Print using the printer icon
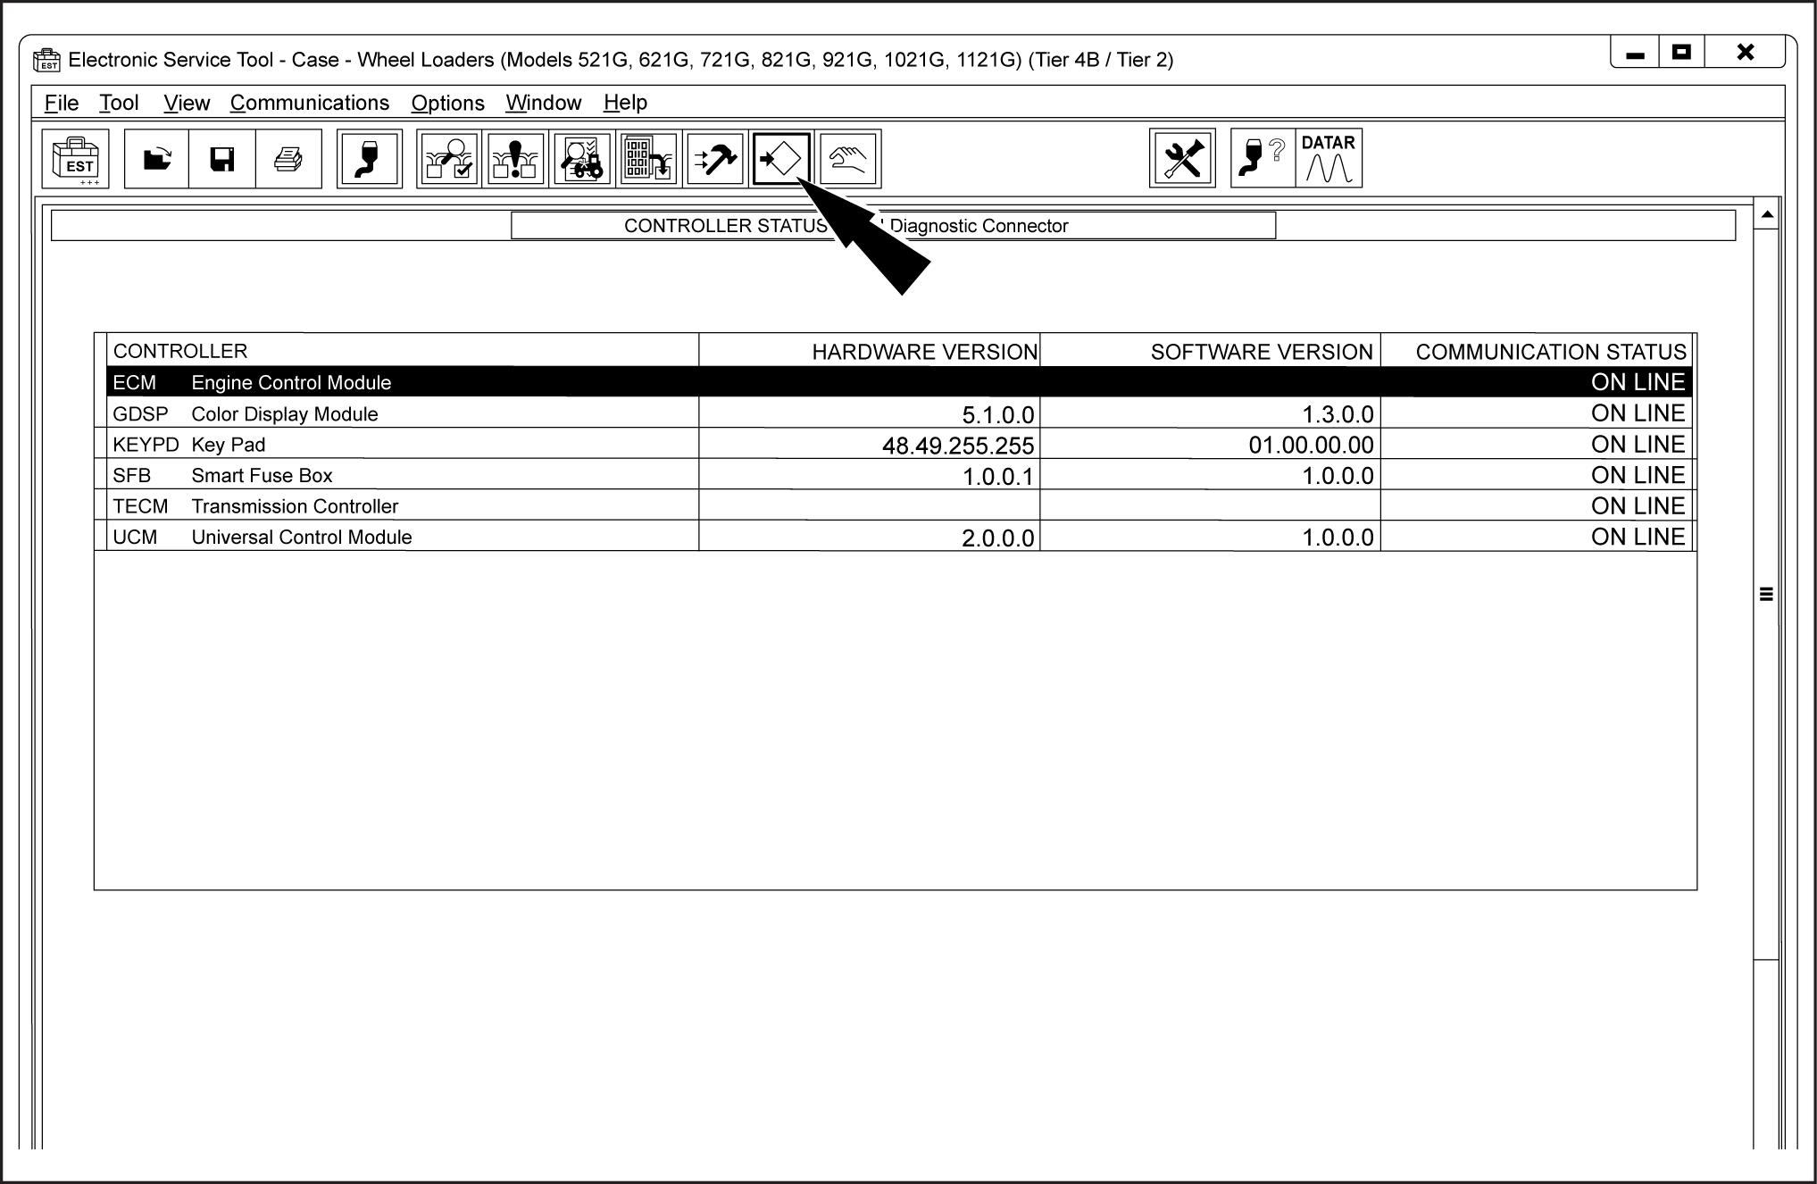The width and height of the screenshot is (1817, 1184). pos(288,159)
